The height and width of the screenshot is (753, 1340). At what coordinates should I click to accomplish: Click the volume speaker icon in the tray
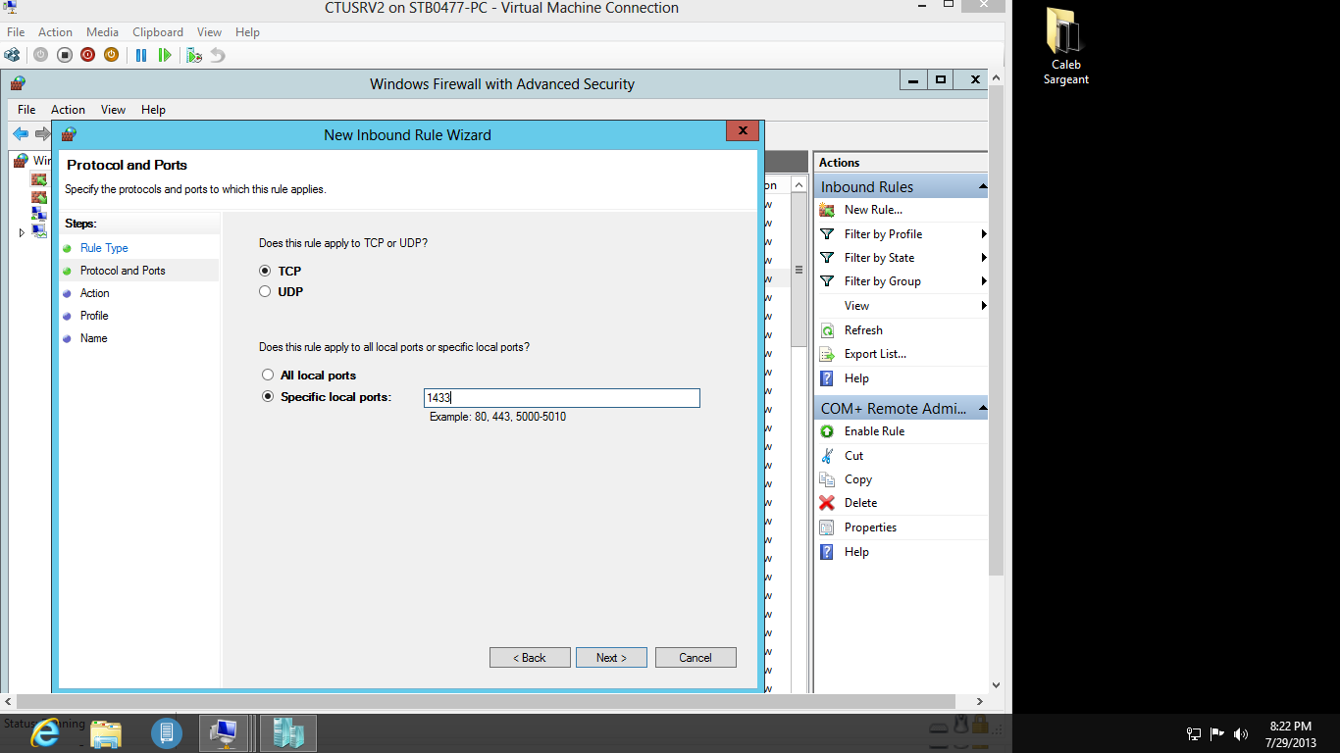pos(1241,733)
